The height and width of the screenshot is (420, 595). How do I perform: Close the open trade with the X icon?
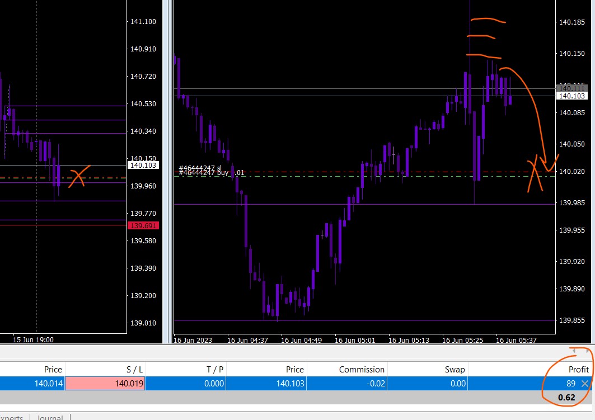click(585, 384)
